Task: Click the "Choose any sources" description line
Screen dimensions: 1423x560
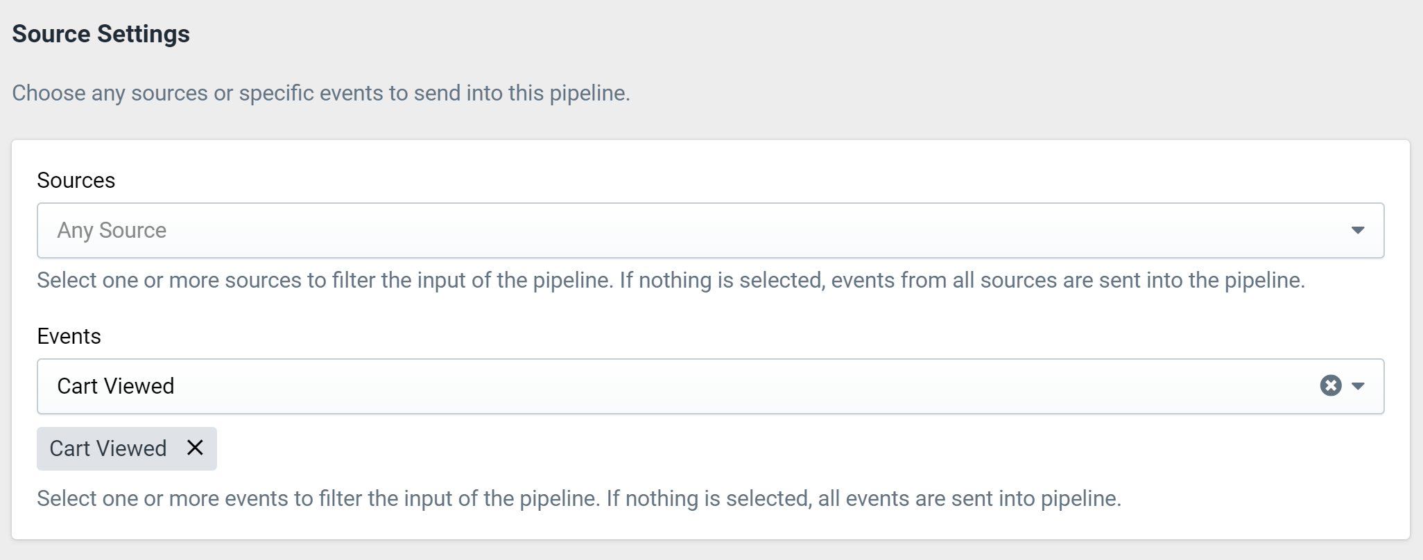Action: 321,93
